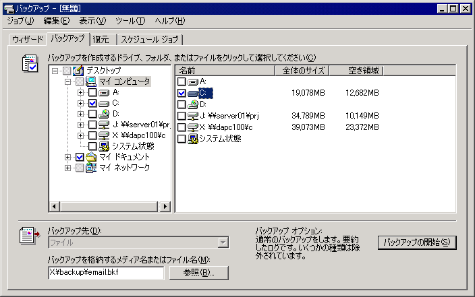This screenshot has height=297, width=475.
Task: Expand the D: drive node
Action: tap(80, 114)
